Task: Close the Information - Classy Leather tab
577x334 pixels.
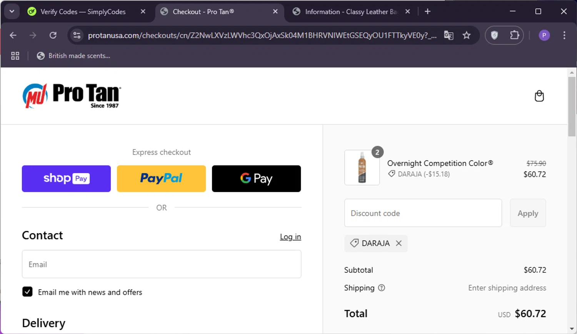Action: point(408,12)
